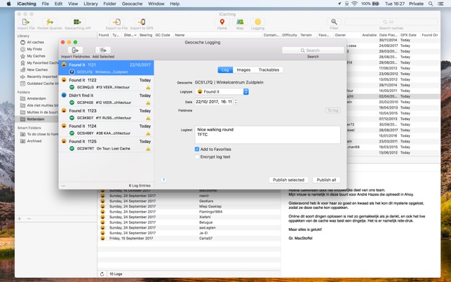The image size is (451, 282).
Task: Click the Add Selected icon in Geocache Logging
Action: [103, 50]
